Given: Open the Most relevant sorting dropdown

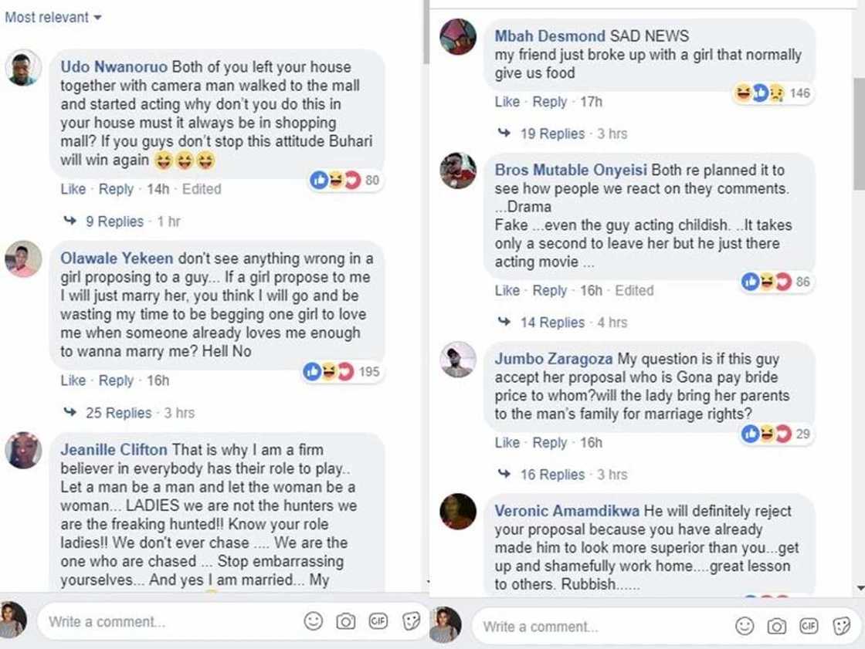Looking at the screenshot, I should (x=53, y=17).
